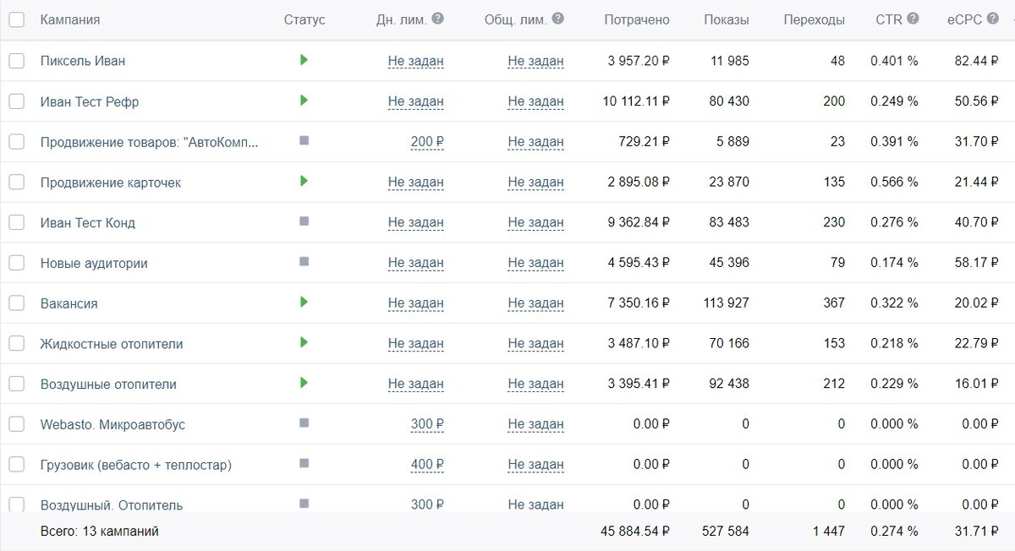Edit the 200 ₽ daily limit
The image size is (1015, 551).
point(427,142)
